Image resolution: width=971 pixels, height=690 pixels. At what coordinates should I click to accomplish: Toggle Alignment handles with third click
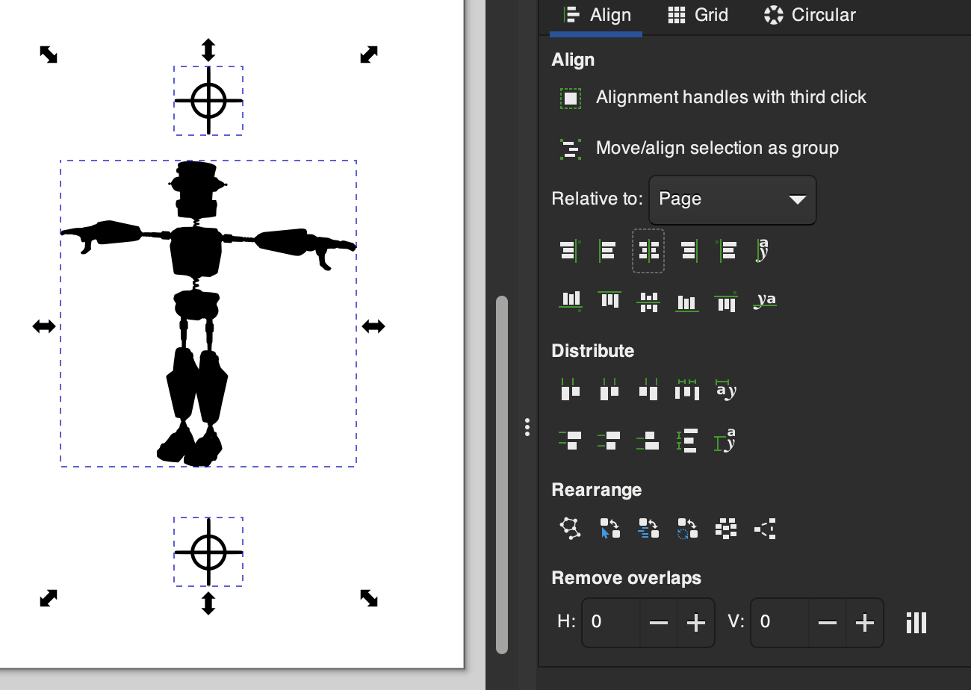pos(571,98)
